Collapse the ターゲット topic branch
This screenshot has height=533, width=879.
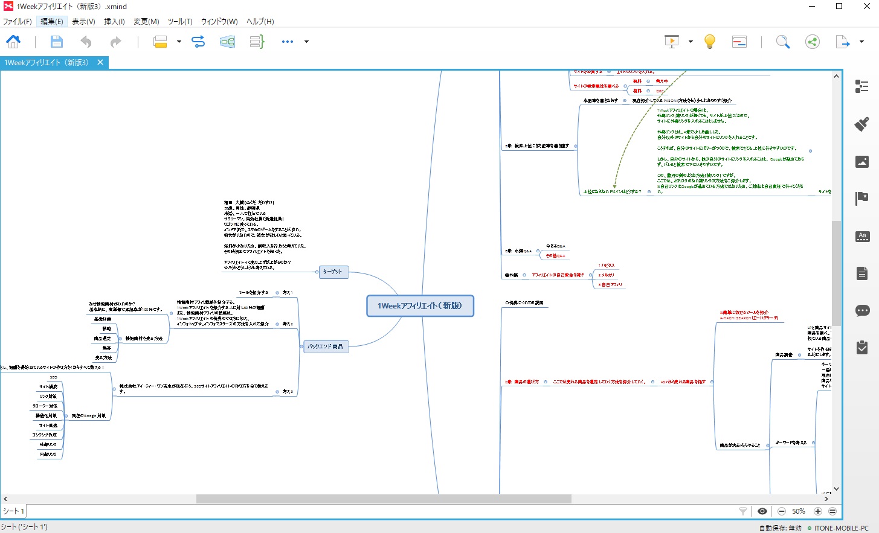tap(317, 272)
